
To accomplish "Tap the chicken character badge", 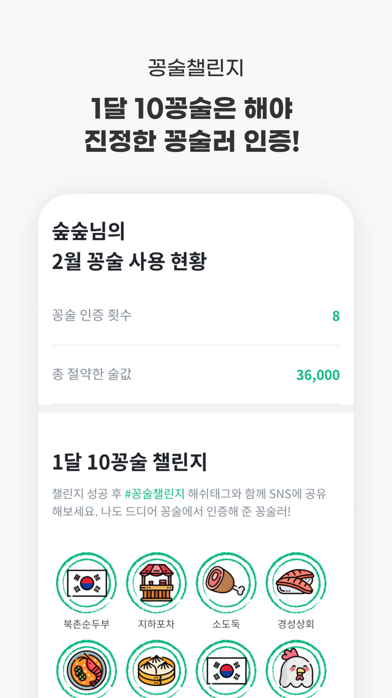I will click(296, 671).
